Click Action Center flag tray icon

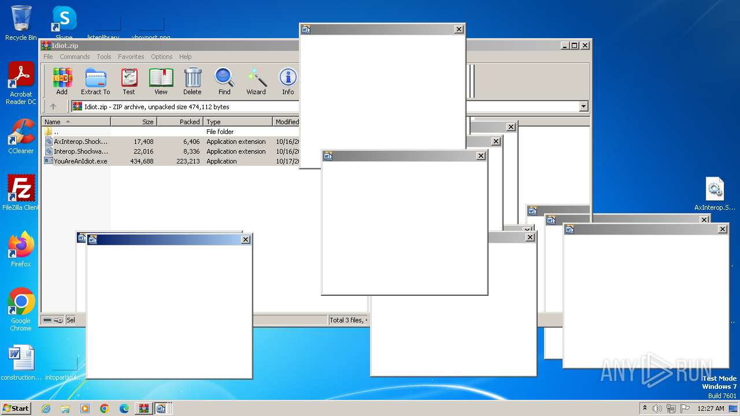coord(685,408)
